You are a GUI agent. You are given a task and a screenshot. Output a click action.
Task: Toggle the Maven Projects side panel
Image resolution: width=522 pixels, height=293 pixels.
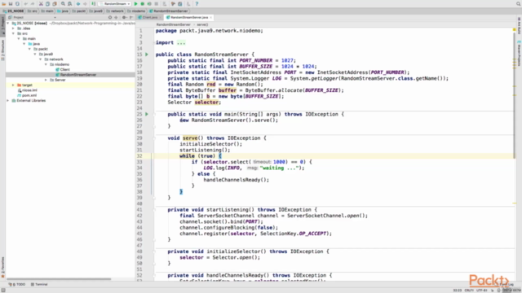click(x=519, y=53)
